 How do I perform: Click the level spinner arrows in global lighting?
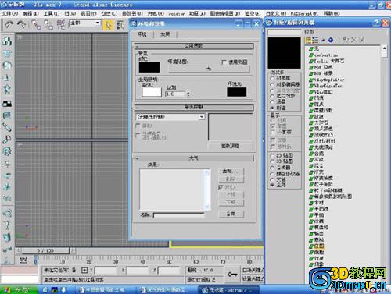point(188,94)
